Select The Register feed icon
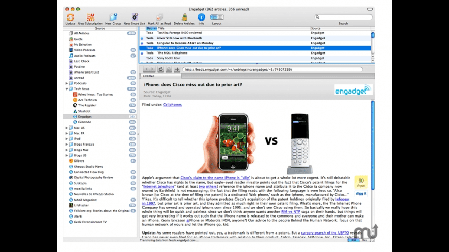The height and width of the screenshot is (252, 449). pyautogui.click(x=75, y=105)
